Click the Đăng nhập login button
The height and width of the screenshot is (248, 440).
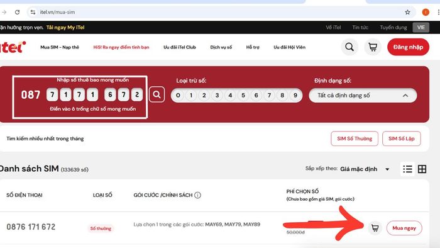click(x=408, y=47)
